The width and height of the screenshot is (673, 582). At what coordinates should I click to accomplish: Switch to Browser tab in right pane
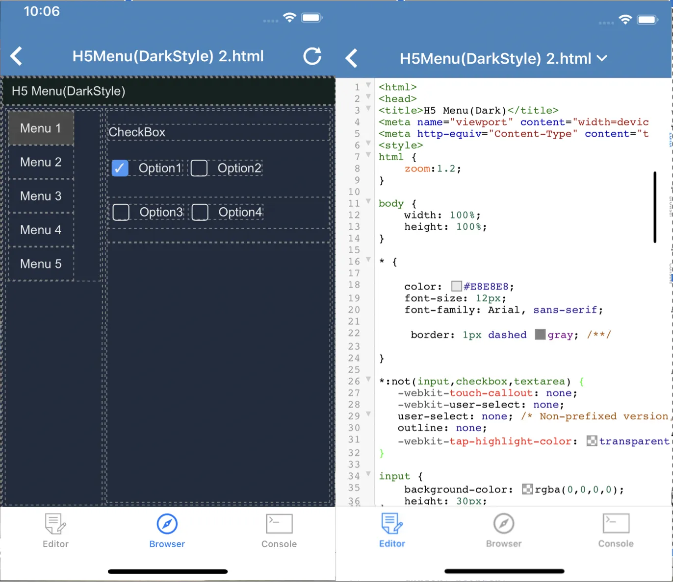[x=504, y=531]
